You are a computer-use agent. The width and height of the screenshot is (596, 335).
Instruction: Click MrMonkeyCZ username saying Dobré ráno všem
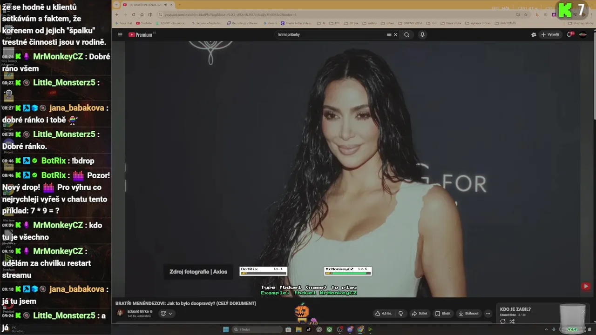click(58, 56)
